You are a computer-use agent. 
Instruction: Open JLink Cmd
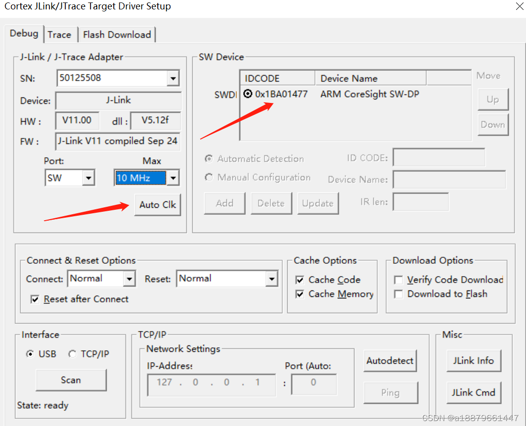coord(474,393)
